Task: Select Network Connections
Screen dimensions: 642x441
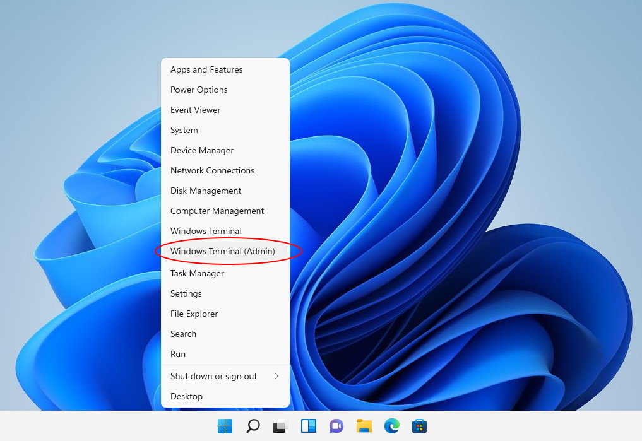Action: click(x=212, y=170)
